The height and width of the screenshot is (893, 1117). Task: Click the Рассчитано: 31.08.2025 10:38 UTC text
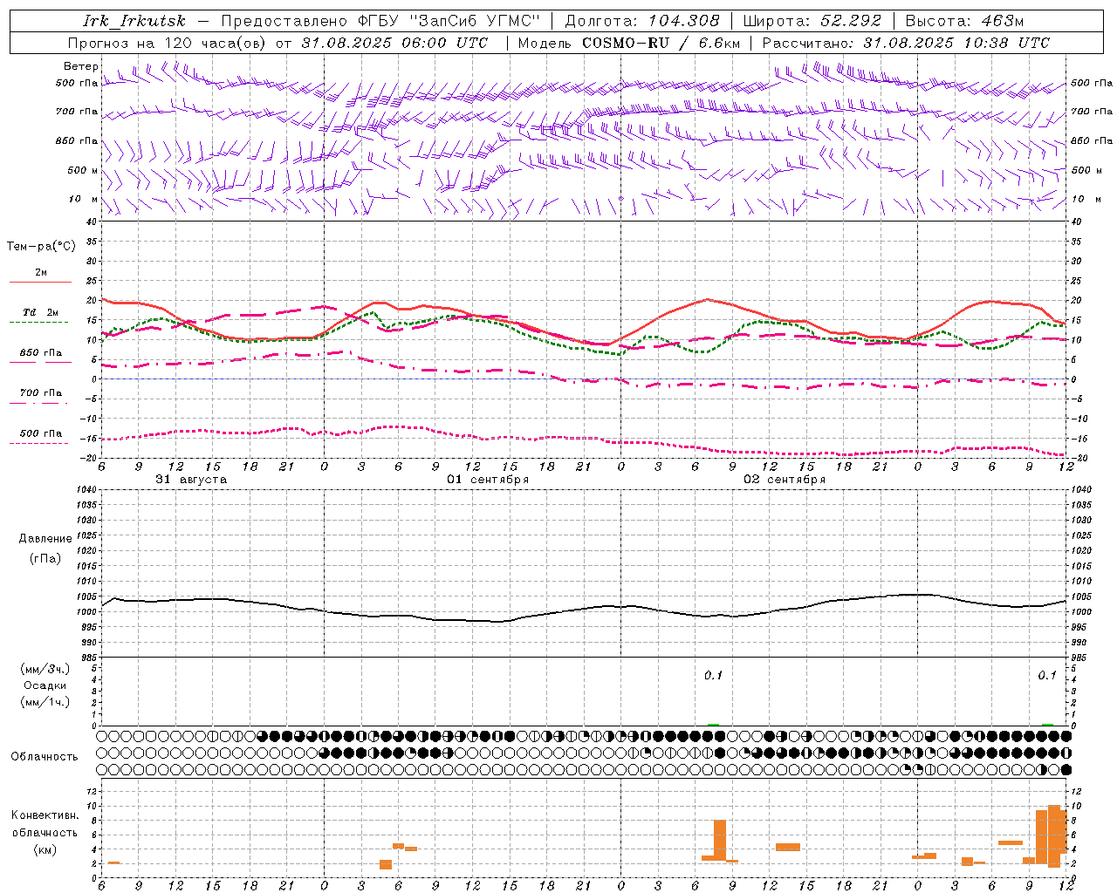coord(906,43)
